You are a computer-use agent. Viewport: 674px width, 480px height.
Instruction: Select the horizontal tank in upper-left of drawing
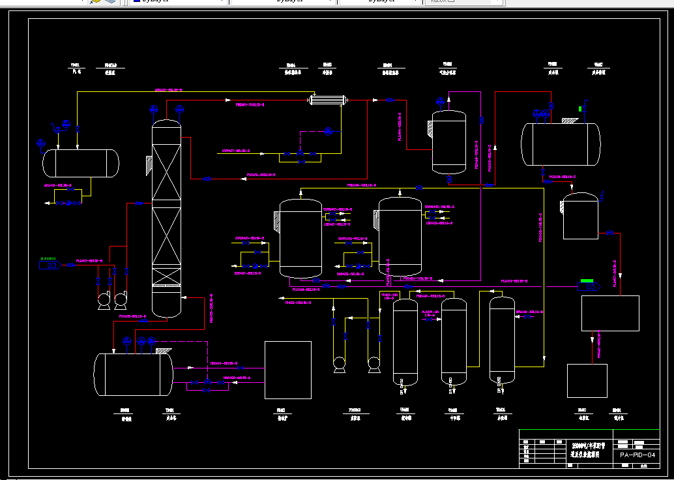pyautogui.click(x=81, y=163)
